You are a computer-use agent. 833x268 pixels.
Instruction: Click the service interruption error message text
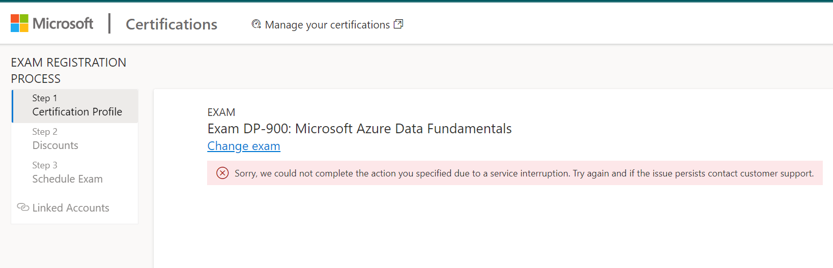point(524,173)
